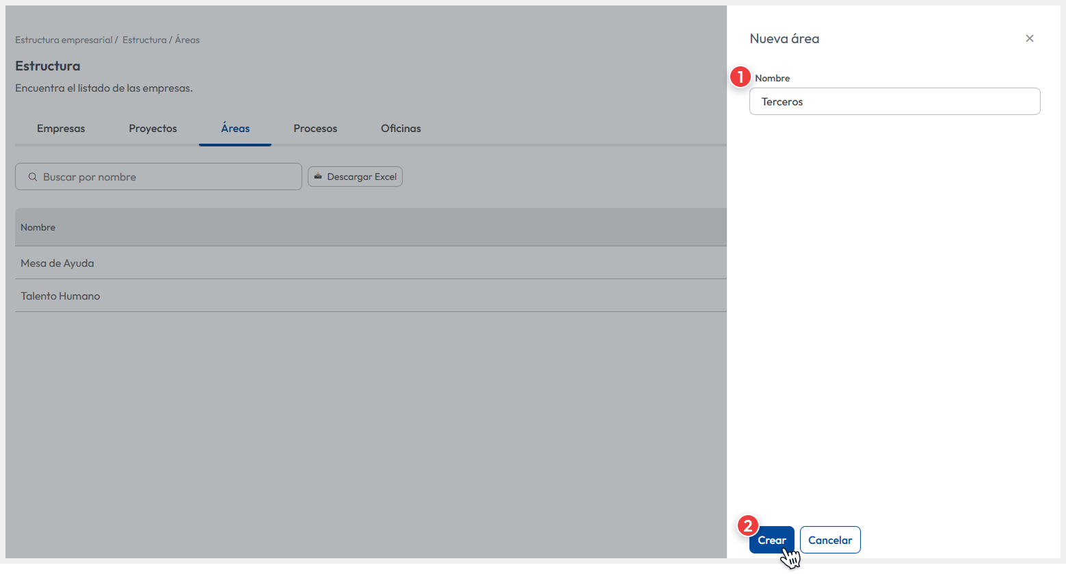Click the Nombre column header
1066x574 pixels.
point(38,228)
